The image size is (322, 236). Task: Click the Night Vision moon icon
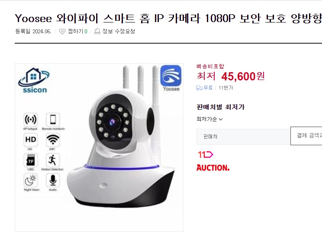tap(31, 180)
